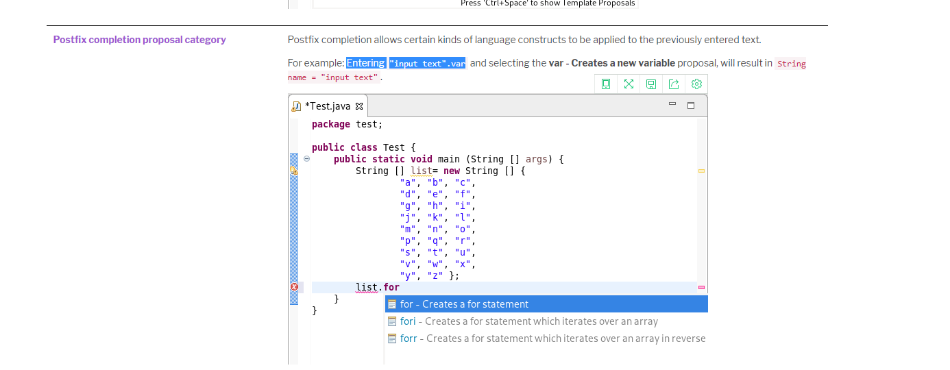Close the Test.java tab with its X

[x=359, y=106]
